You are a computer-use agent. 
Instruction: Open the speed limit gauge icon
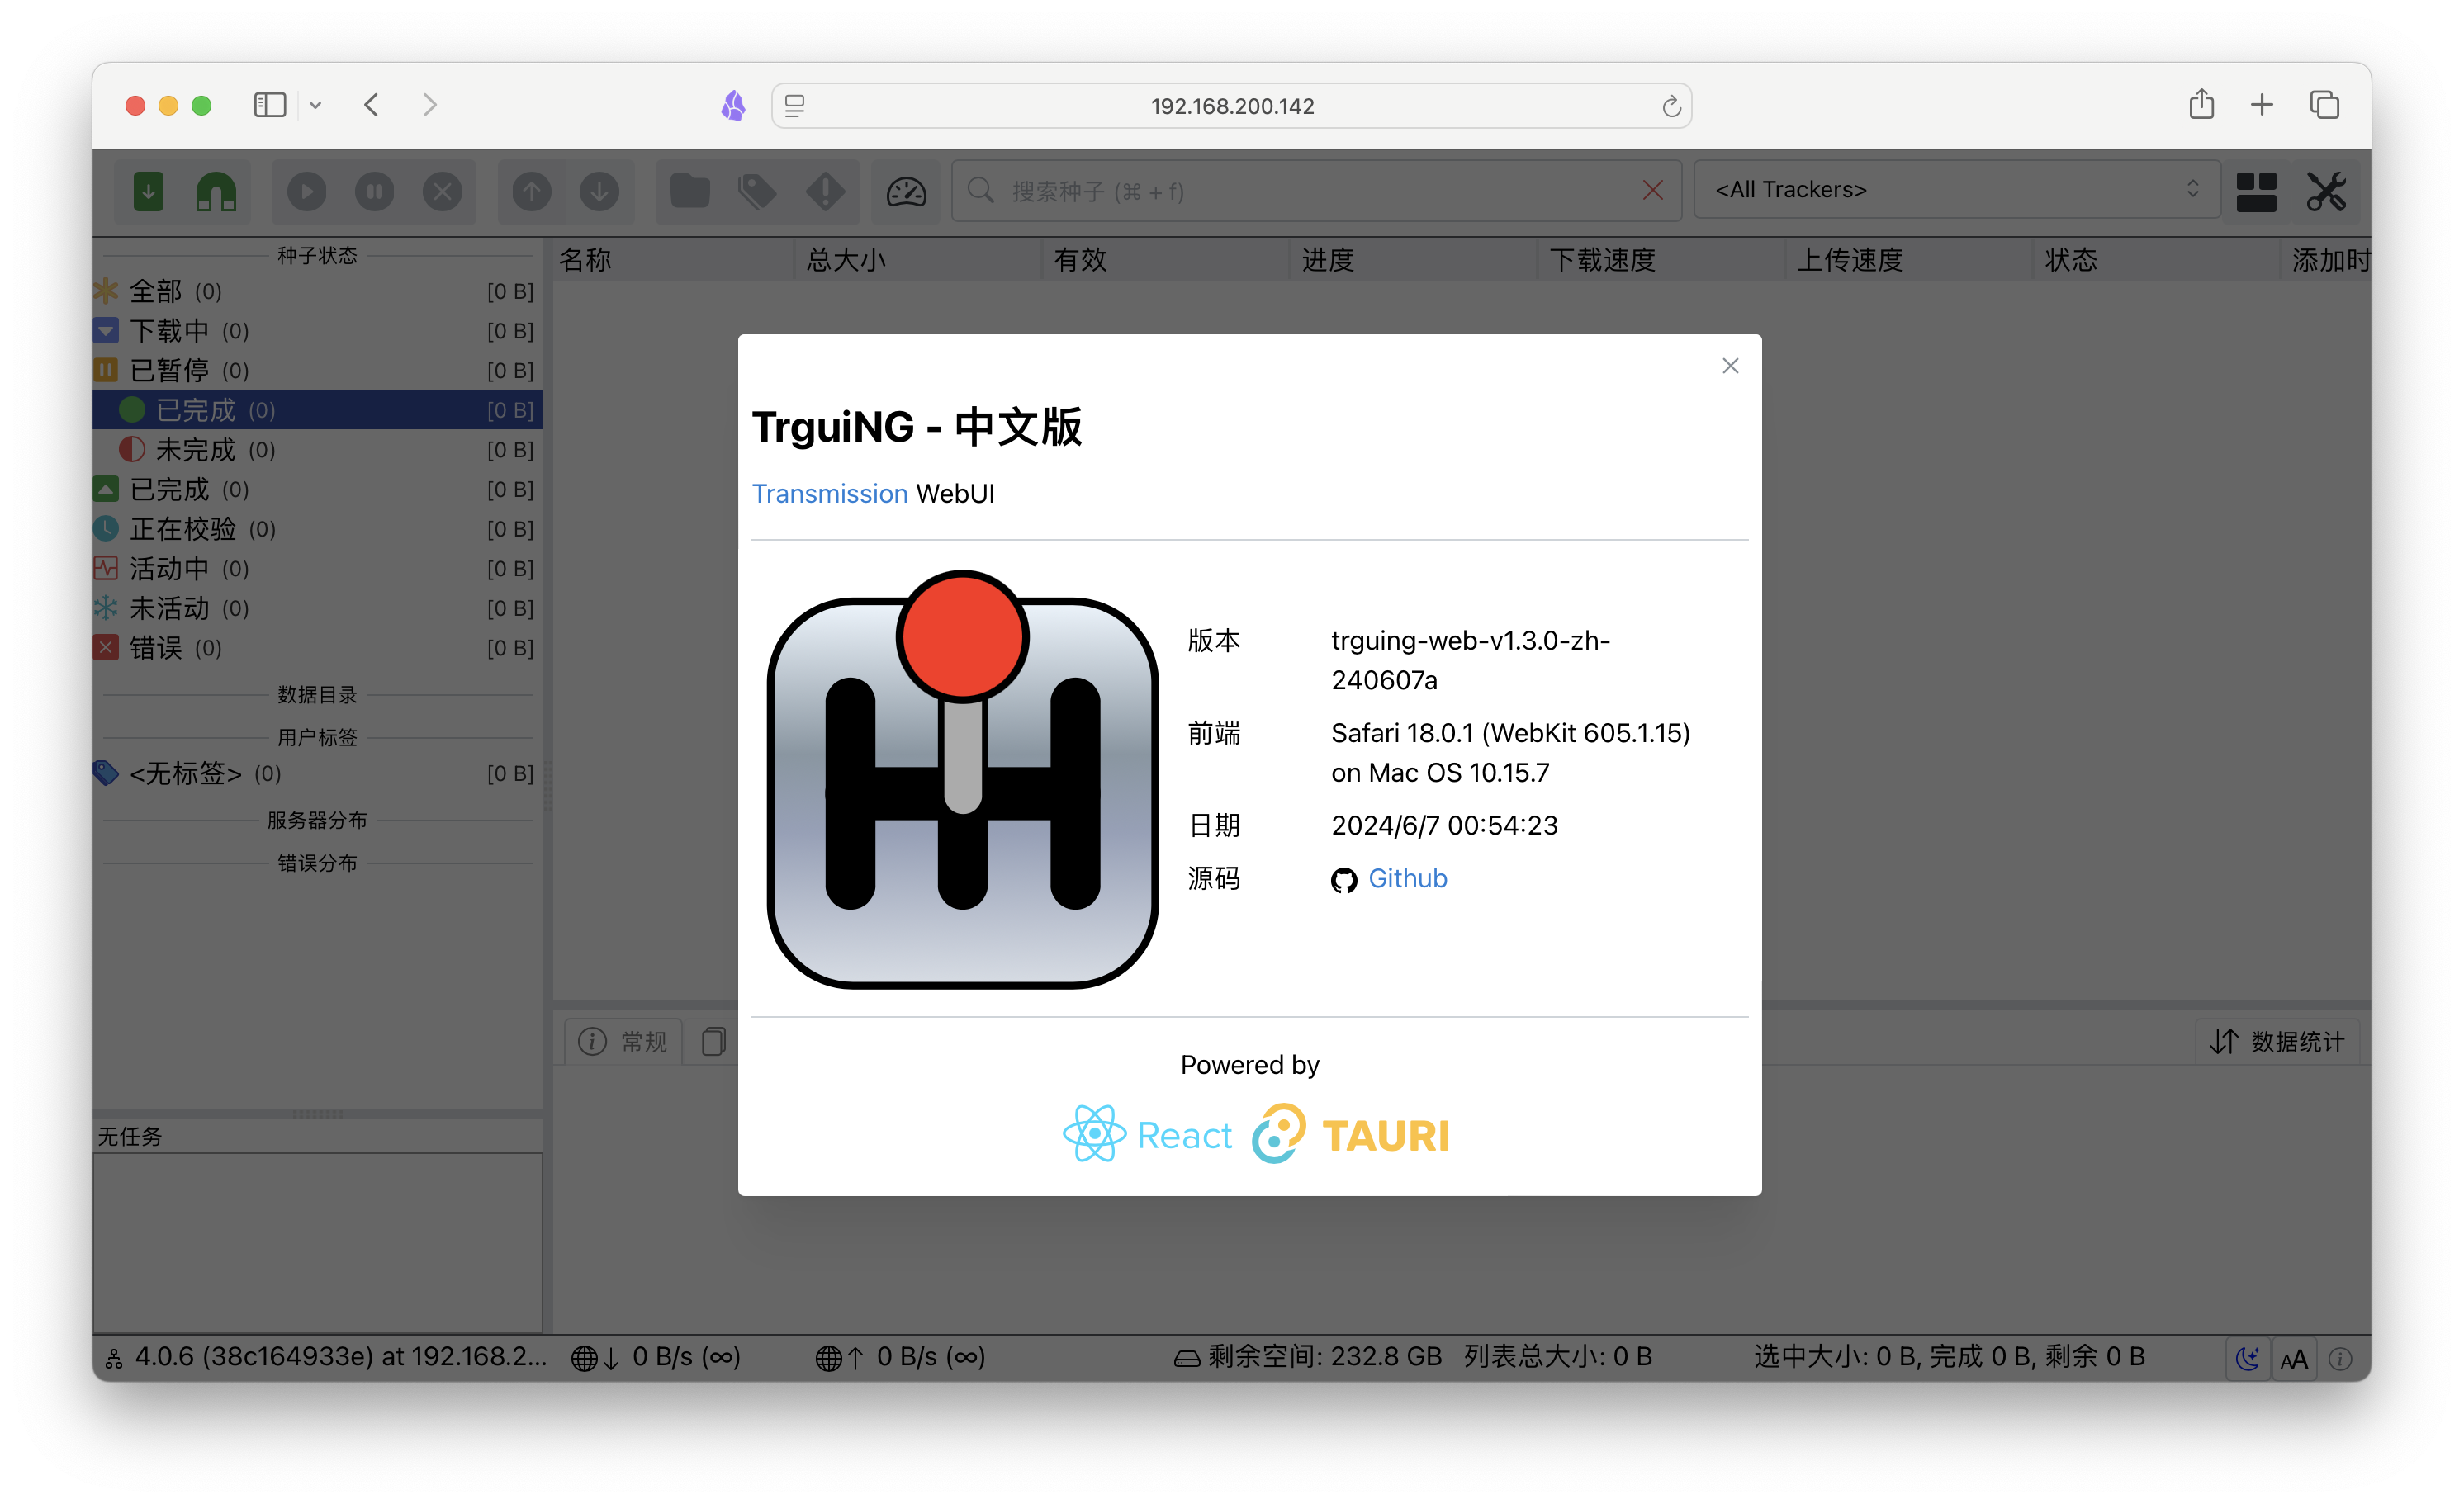pos(906,191)
